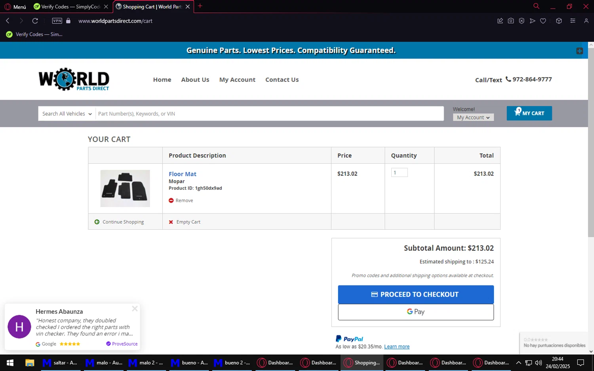
Task: Open the extensions cube icon
Action: tap(559, 21)
